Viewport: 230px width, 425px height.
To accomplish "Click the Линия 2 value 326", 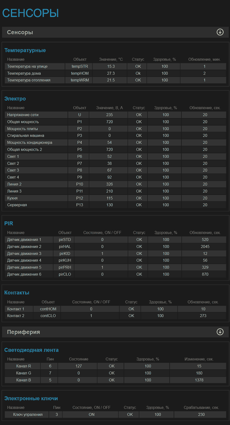I will point(109,184).
